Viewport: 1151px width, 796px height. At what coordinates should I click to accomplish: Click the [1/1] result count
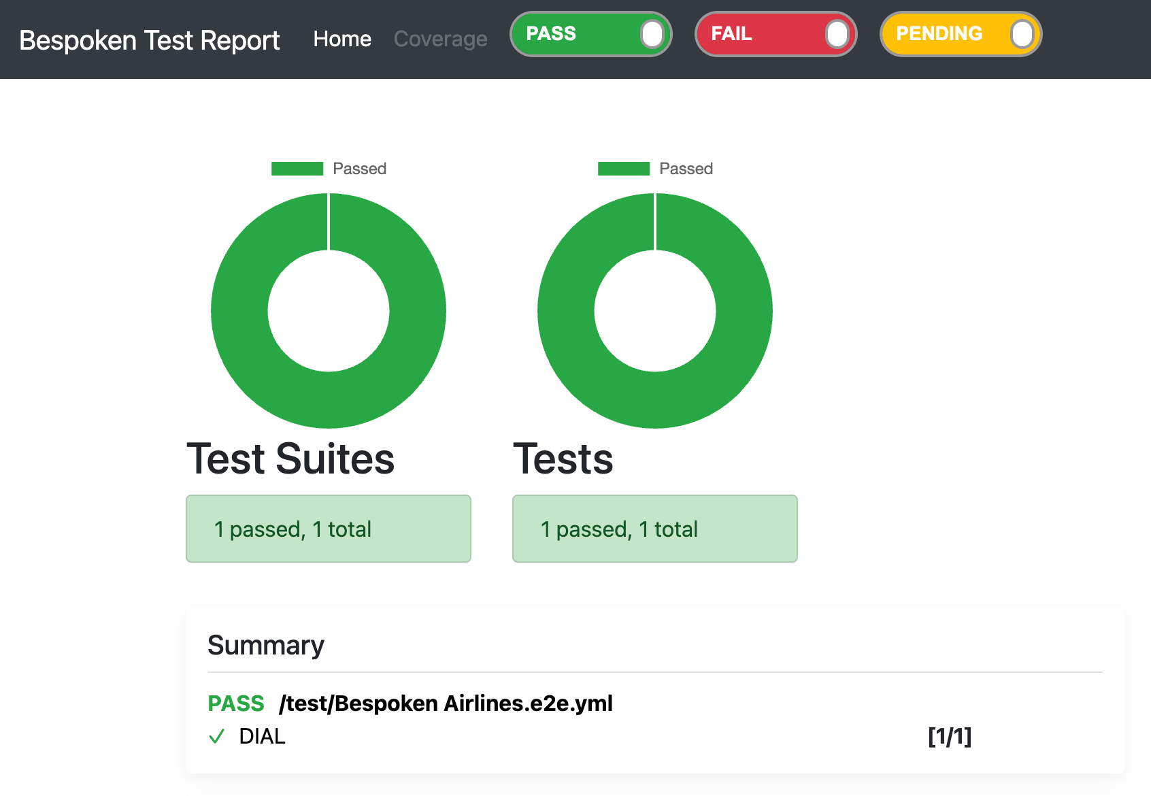(950, 736)
